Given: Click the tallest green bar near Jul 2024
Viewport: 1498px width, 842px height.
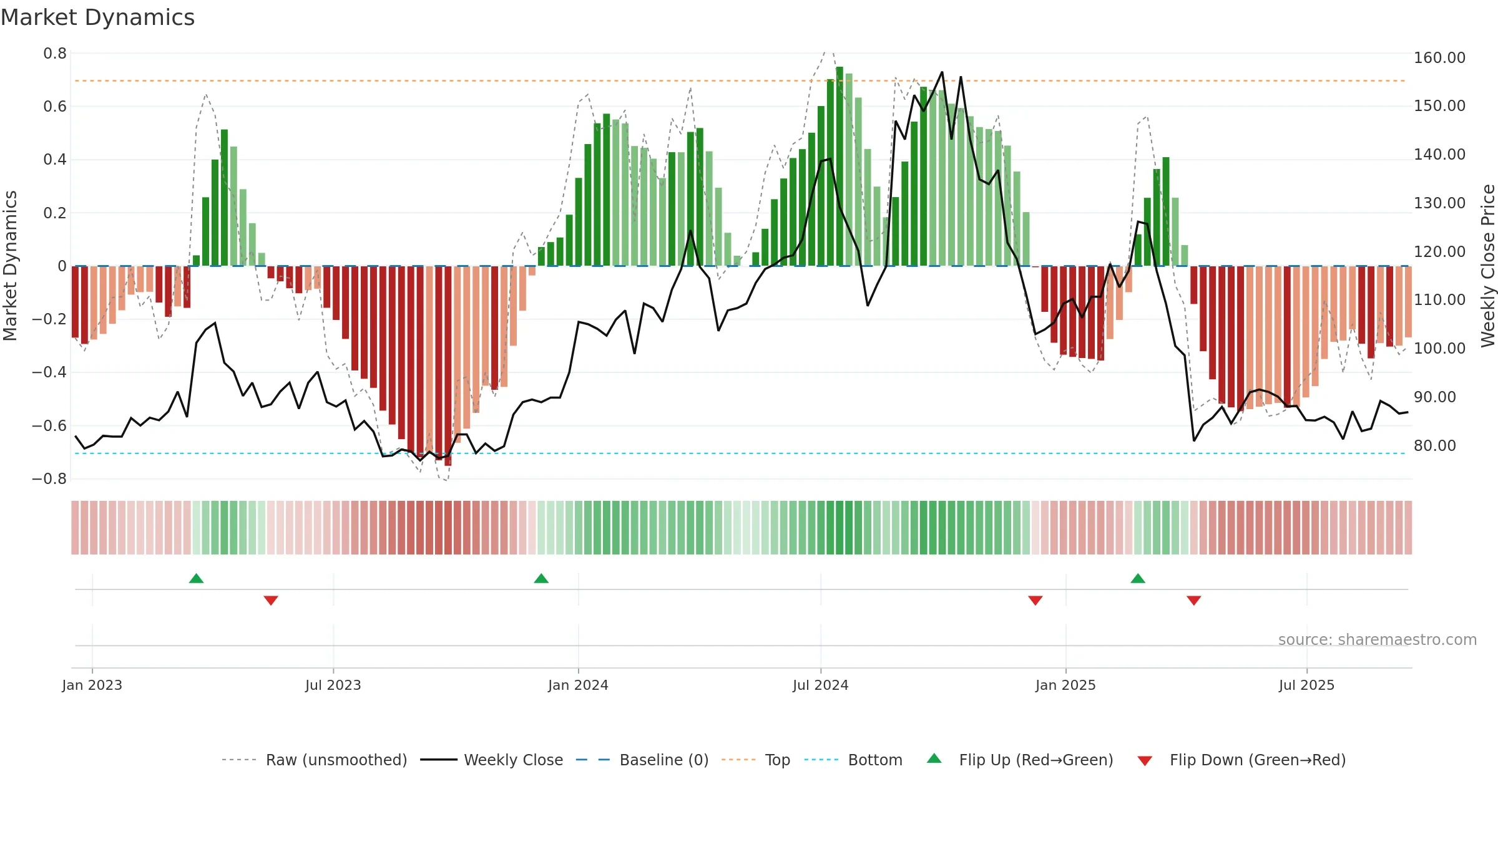Looking at the screenshot, I should pos(840,166).
